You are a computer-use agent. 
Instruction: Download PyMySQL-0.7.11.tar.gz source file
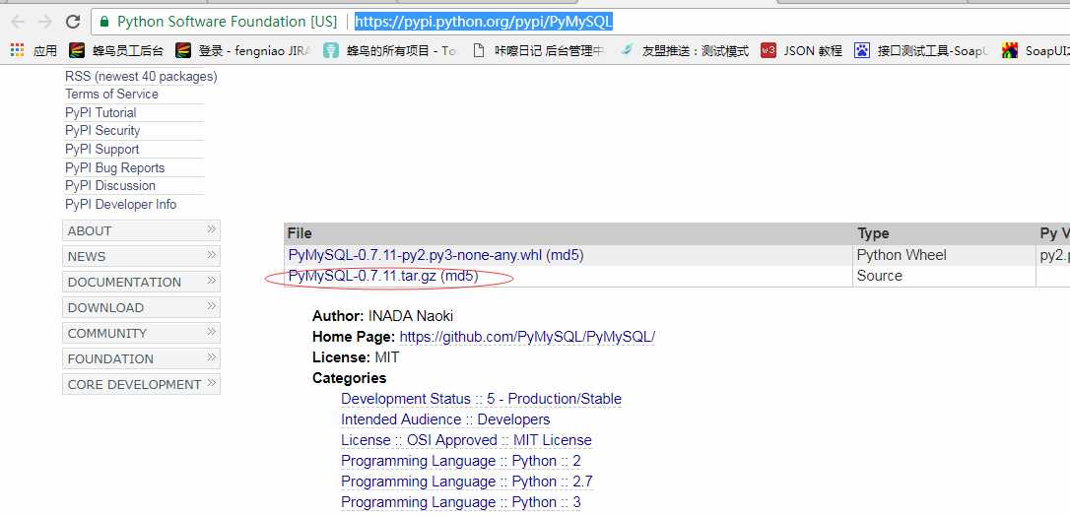(x=363, y=277)
